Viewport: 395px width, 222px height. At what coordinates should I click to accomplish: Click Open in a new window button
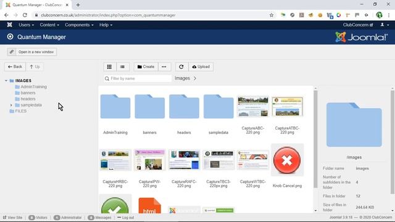coord(32,52)
